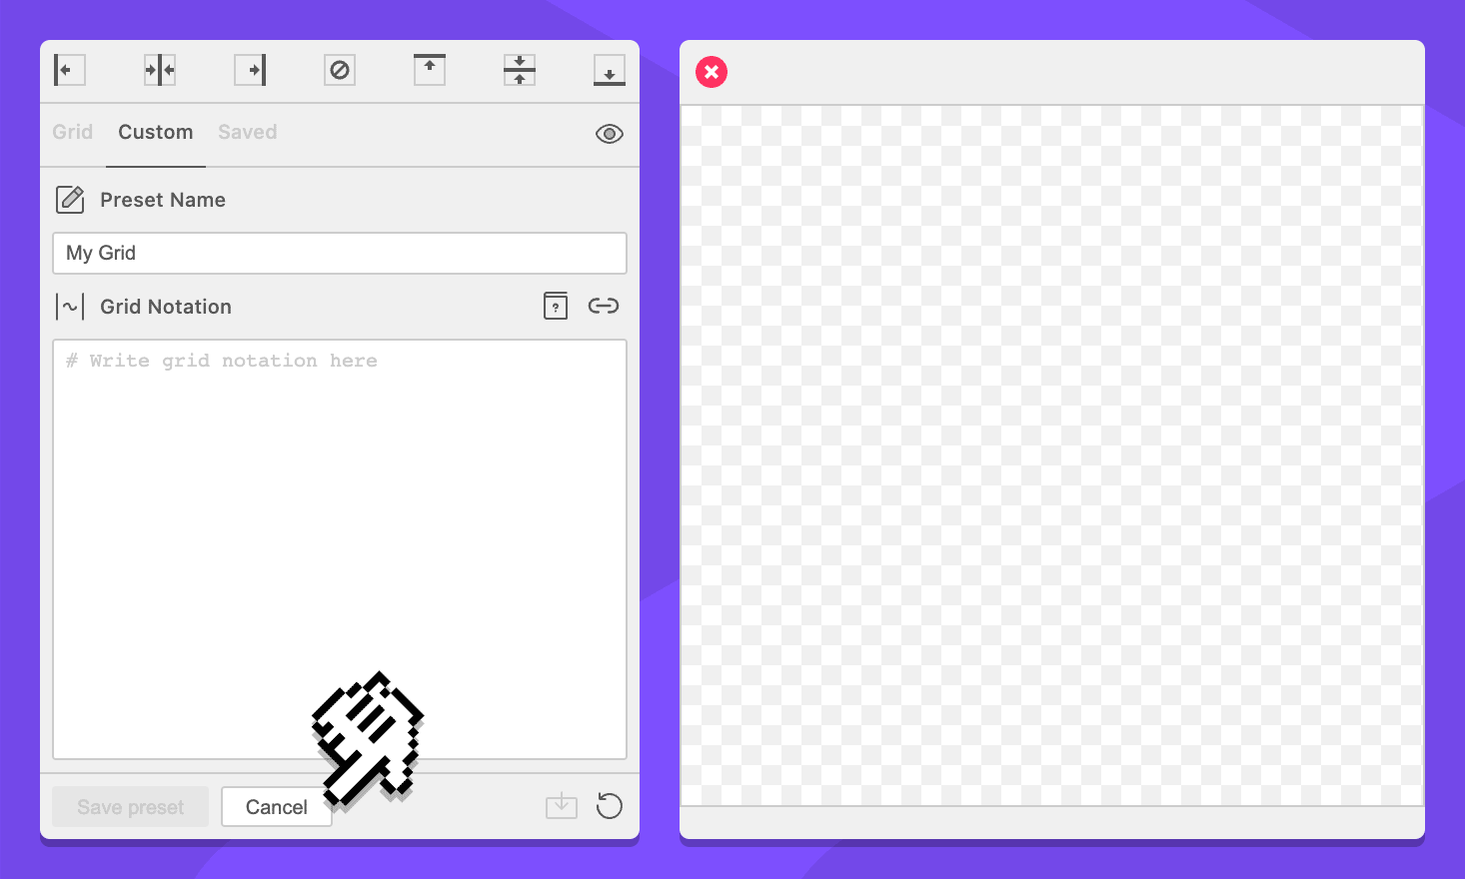Open grid notation help icon
This screenshot has width=1465, height=879.
point(556,307)
